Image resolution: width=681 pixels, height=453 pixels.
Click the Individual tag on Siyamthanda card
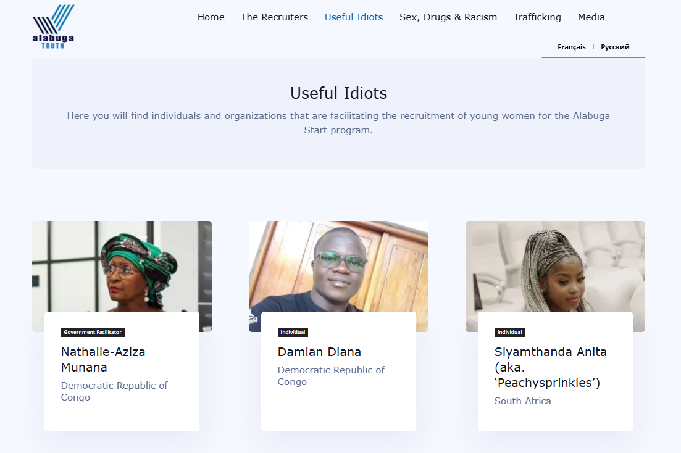[509, 333]
